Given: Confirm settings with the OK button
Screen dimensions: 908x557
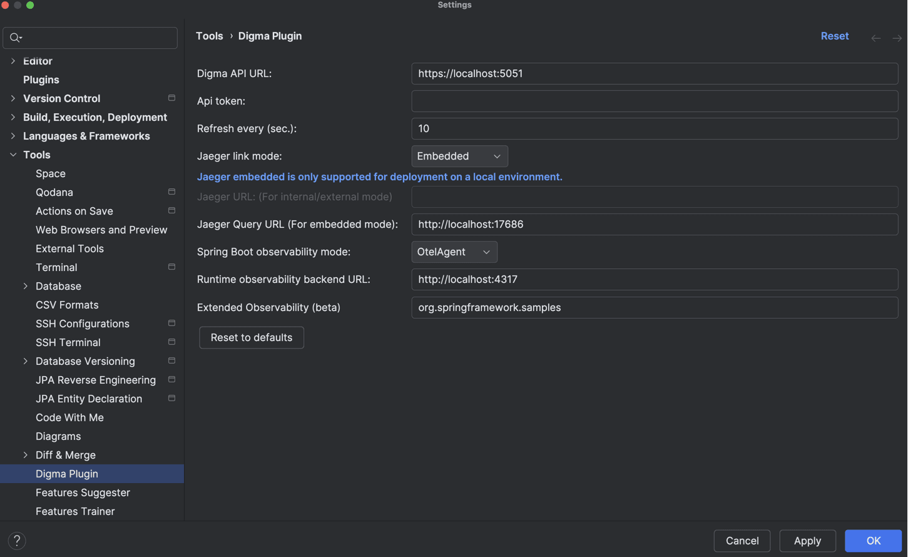Looking at the screenshot, I should (x=873, y=541).
